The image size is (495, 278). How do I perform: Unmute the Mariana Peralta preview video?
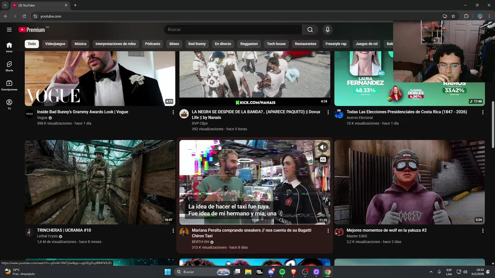323,147
